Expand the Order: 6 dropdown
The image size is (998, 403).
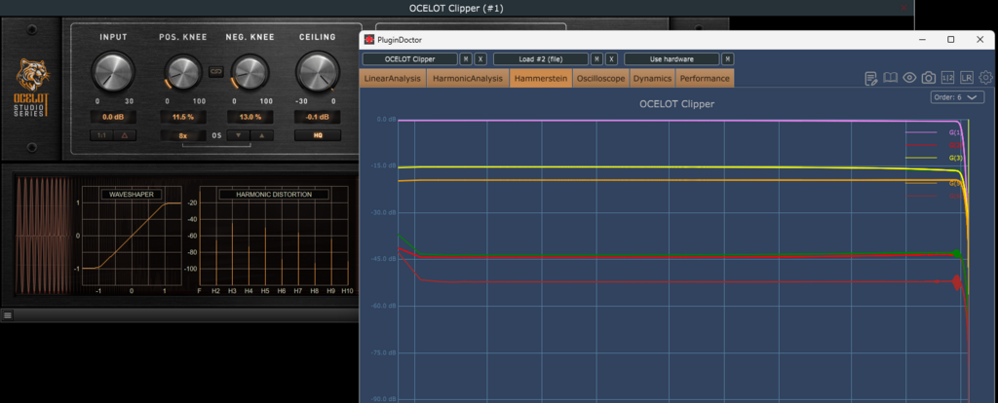click(x=957, y=97)
